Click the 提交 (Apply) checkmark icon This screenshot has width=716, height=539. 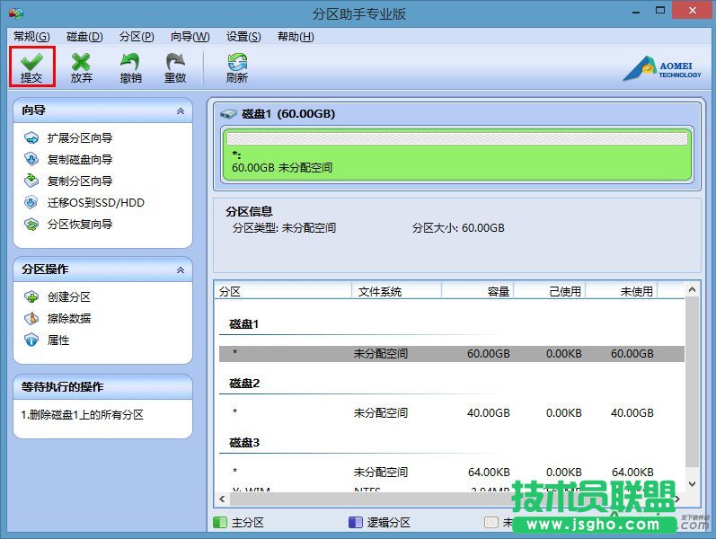31,62
